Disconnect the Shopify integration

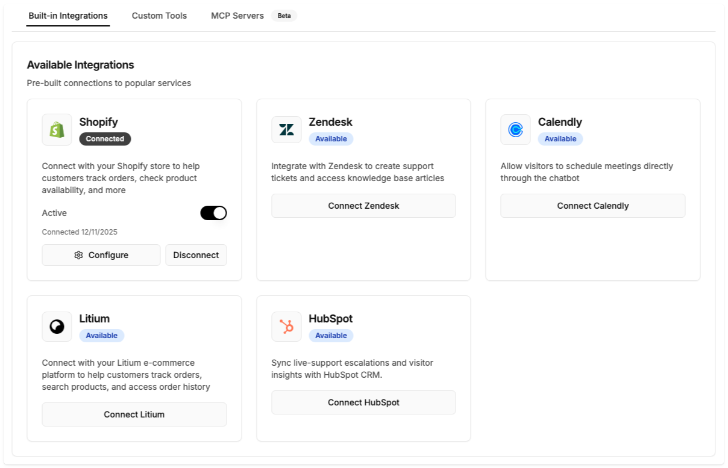tap(196, 254)
